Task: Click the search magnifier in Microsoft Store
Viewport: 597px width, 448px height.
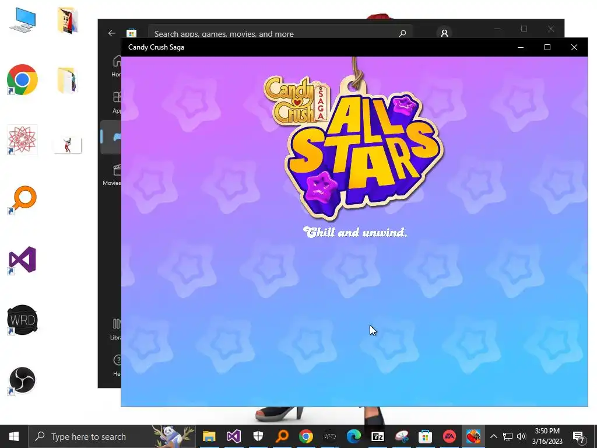Action: pyautogui.click(x=402, y=33)
